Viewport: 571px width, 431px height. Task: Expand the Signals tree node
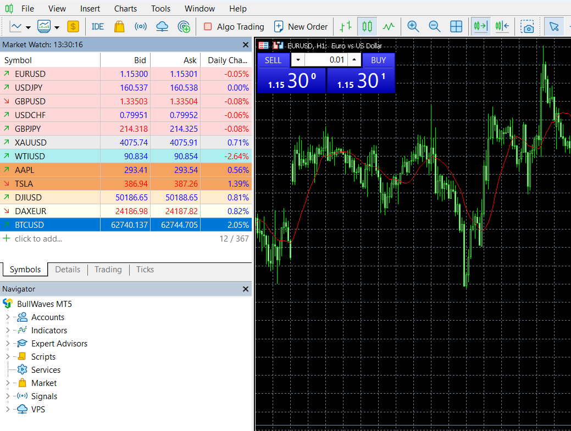pos(8,396)
